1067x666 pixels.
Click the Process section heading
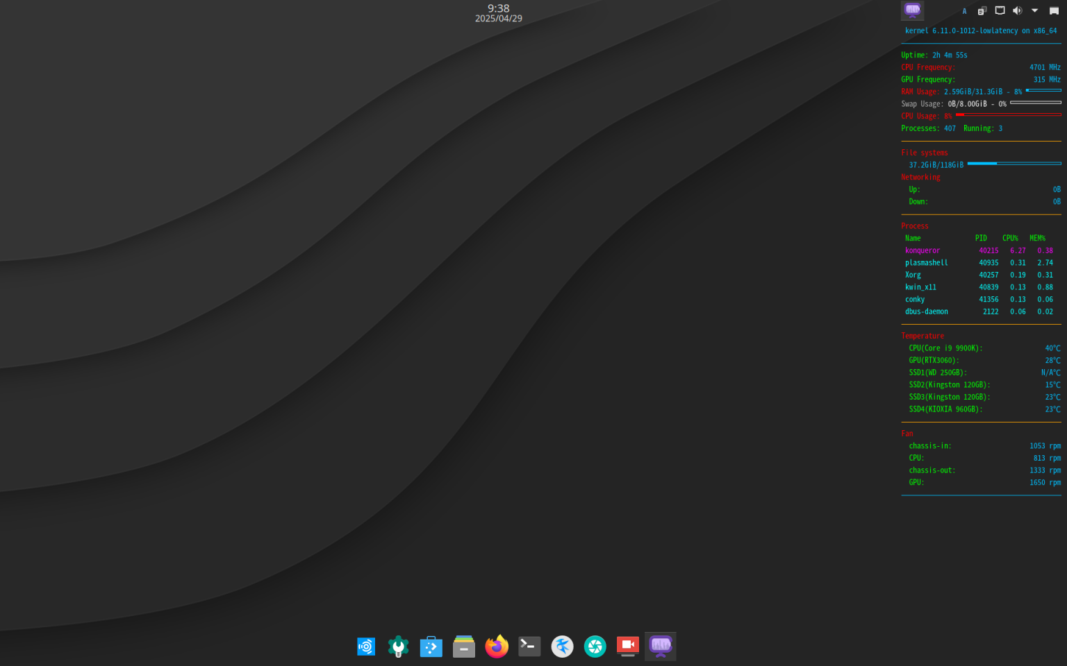point(915,226)
